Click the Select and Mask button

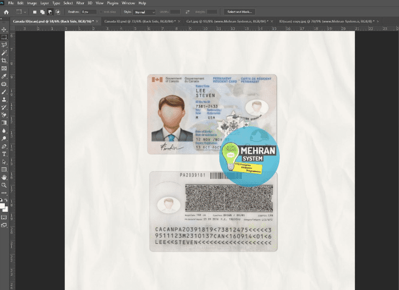point(240,11)
